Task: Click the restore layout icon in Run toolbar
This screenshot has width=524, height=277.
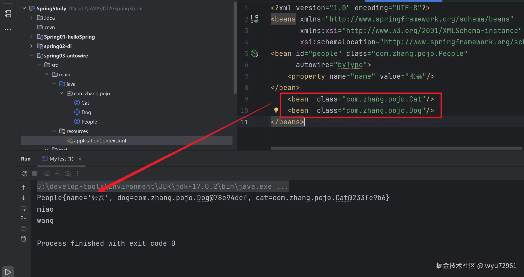Action: pos(58,173)
